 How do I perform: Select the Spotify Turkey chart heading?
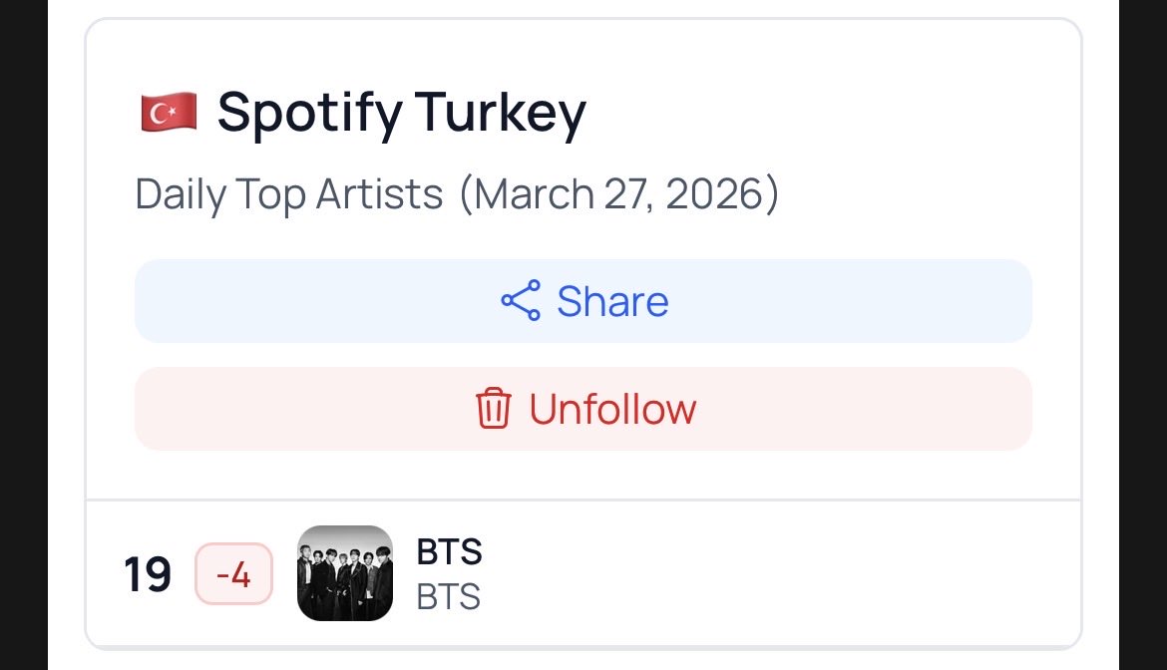click(x=401, y=113)
